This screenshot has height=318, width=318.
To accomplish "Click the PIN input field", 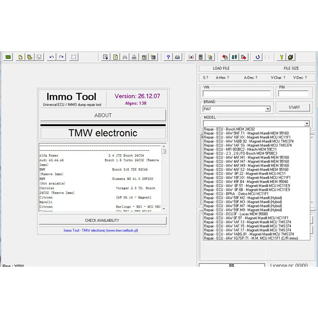I will (x=293, y=94).
